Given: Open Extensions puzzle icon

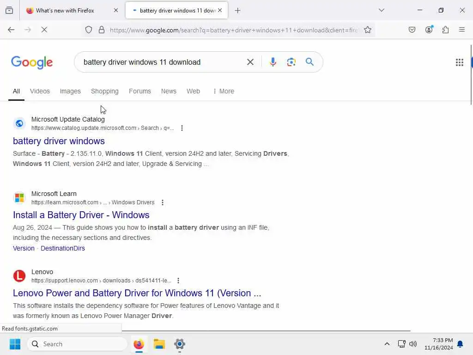Looking at the screenshot, I should tap(445, 30).
